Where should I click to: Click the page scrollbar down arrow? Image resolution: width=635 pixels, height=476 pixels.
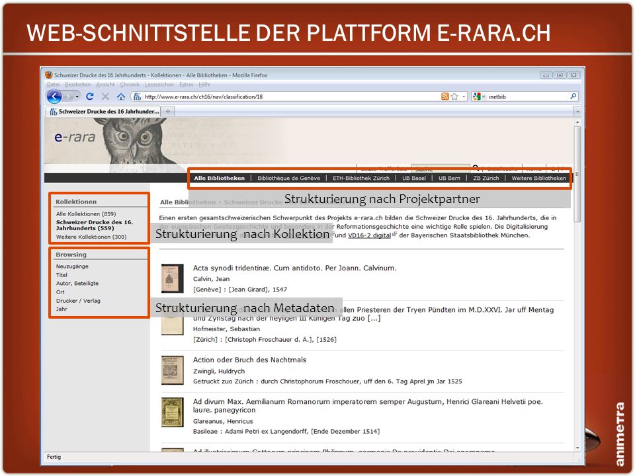tap(577, 448)
